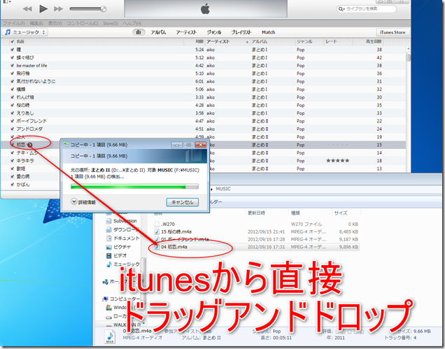Open the プレイリスト tab

[241, 32]
